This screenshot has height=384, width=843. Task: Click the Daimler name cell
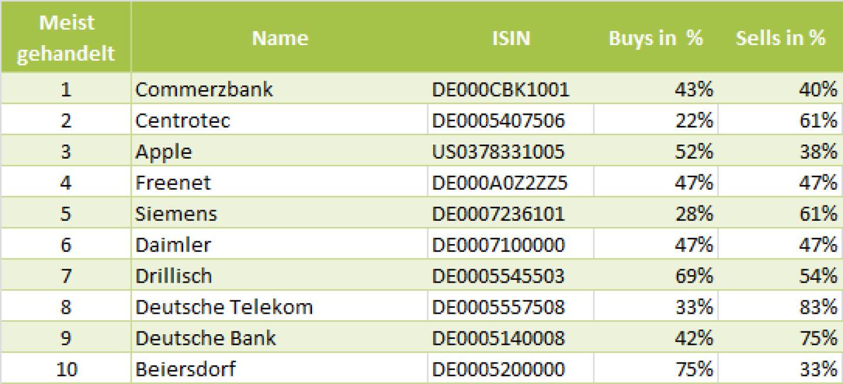pos(173,245)
